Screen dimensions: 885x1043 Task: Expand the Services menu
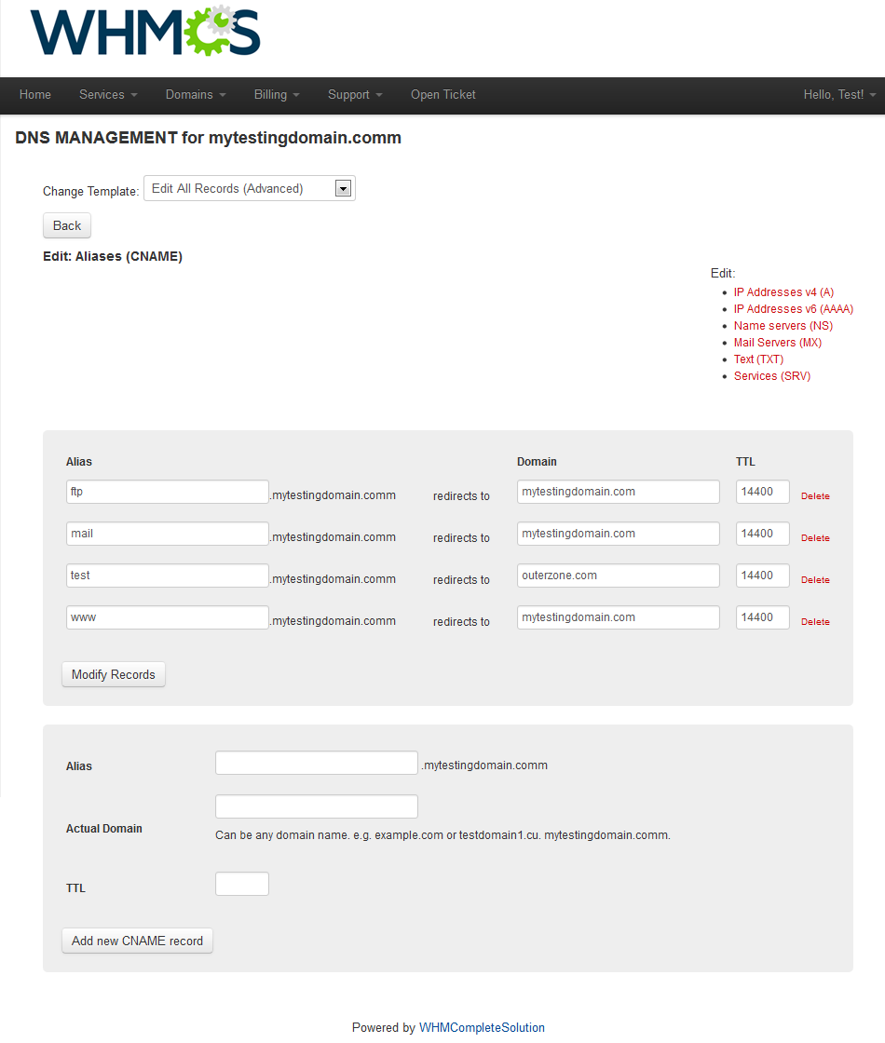[x=108, y=95]
